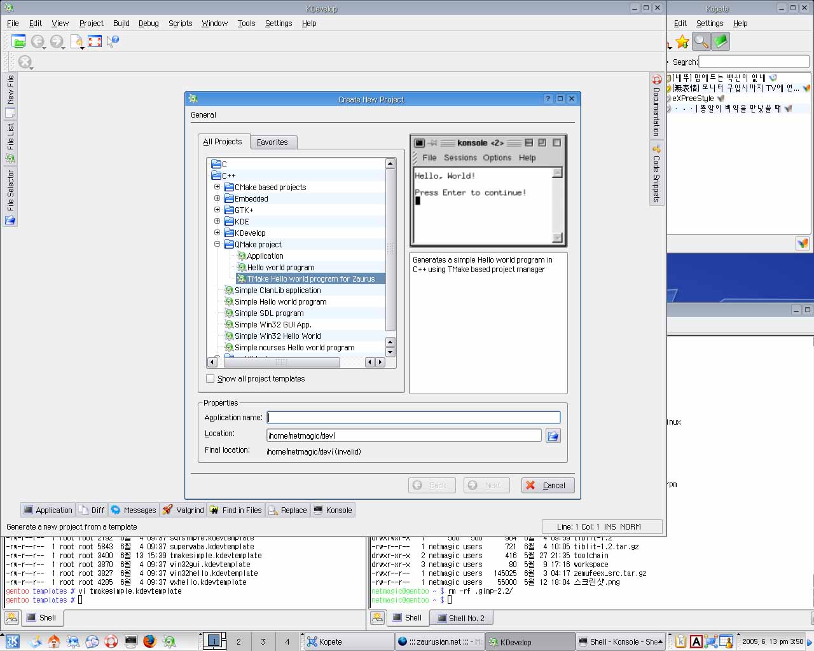Select TMake Hello world program for Zaurus
This screenshot has height=651, width=814.
(310, 279)
